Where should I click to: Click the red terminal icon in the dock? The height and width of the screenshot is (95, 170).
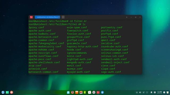coord(98,92)
